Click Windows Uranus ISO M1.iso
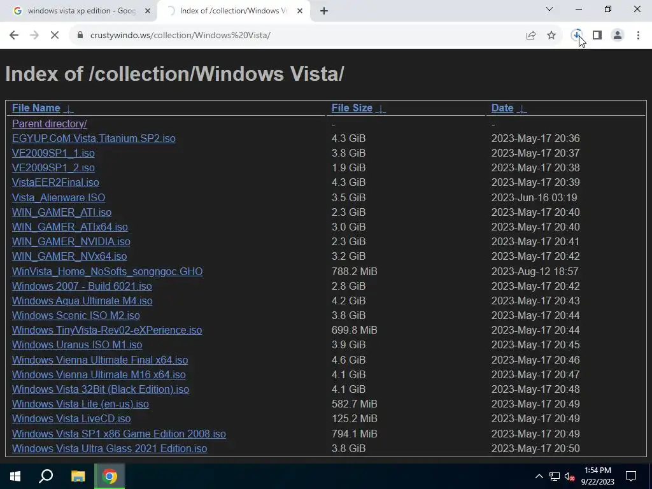Viewport: 652px width, 489px height. tap(77, 344)
